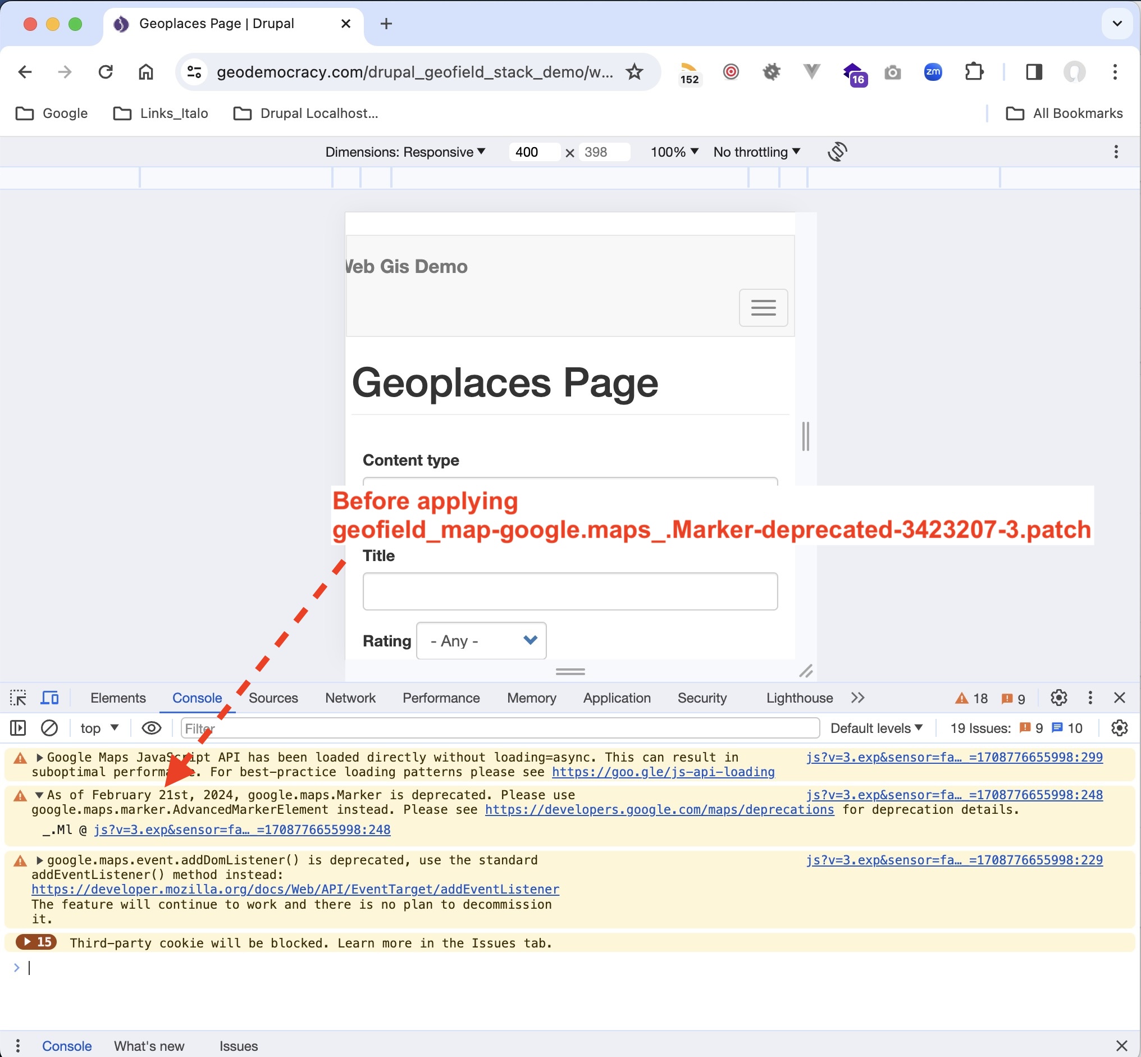The height and width of the screenshot is (1057, 1141).
Task: Open the DevTools settings gear in the tab bar
Action: pos(1058,698)
